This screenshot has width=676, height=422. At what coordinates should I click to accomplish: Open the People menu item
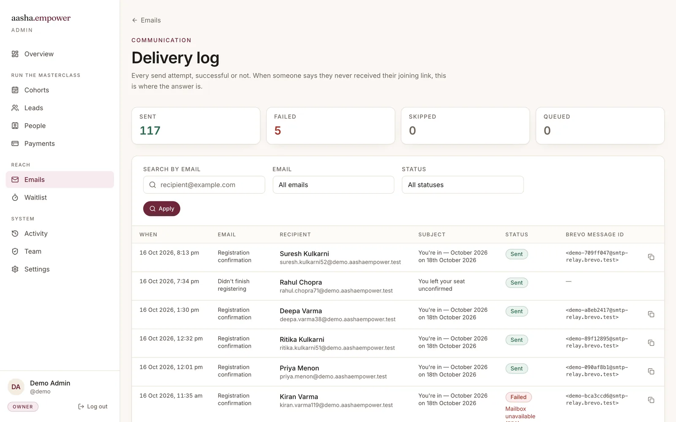(x=60, y=126)
